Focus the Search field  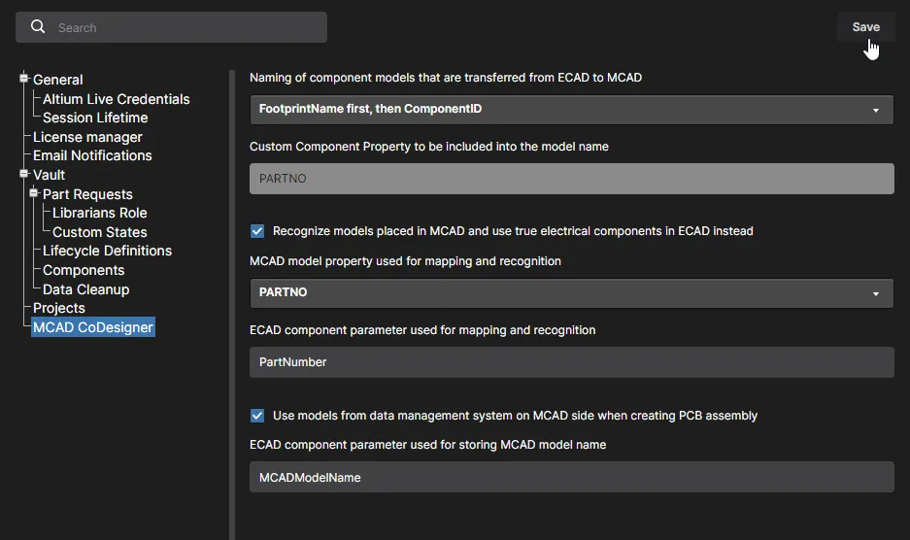171,27
